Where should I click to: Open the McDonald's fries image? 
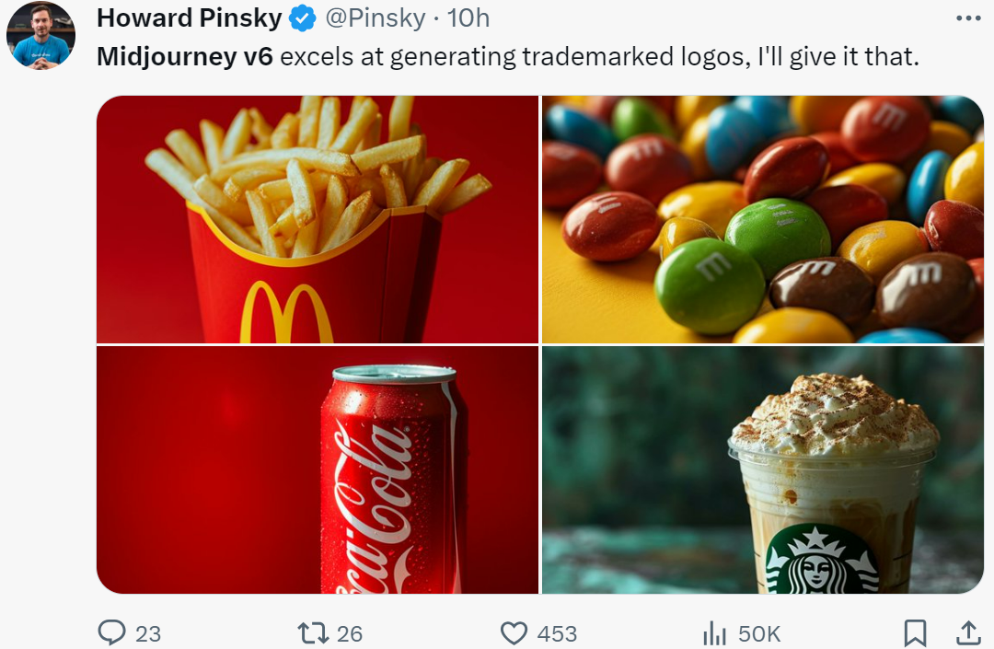(317, 219)
